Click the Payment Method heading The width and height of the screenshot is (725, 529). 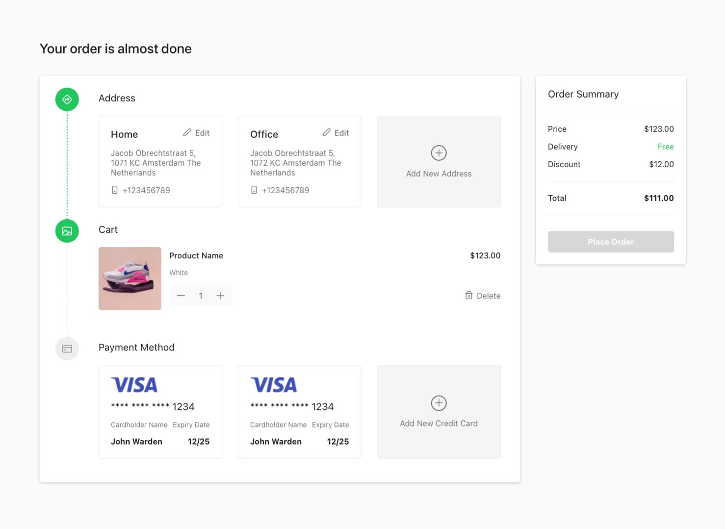136,347
